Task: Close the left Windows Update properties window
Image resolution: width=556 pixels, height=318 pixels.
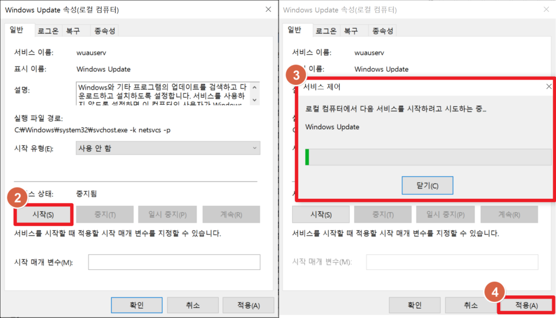Action: click(x=268, y=10)
